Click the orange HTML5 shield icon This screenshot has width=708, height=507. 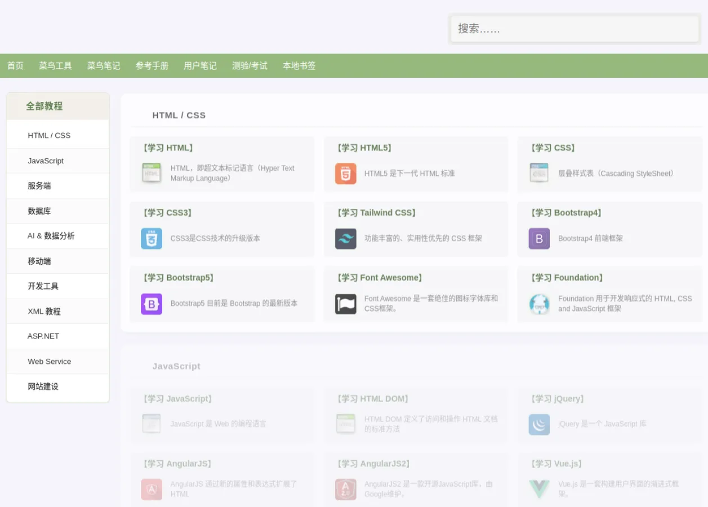345,174
